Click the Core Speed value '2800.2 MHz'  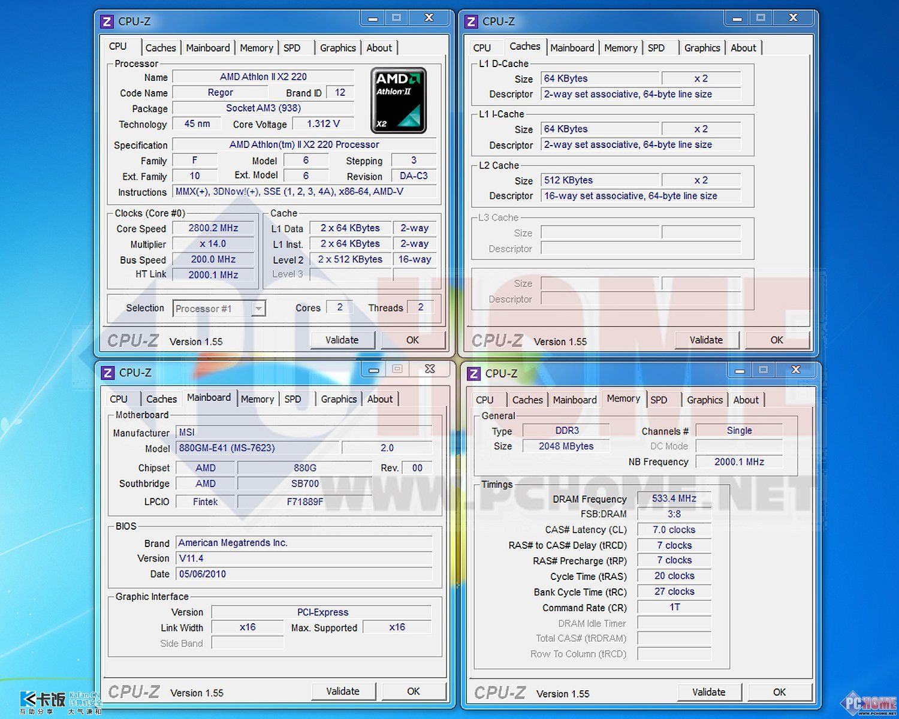click(213, 228)
